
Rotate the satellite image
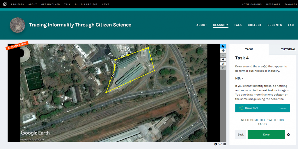pos(223,64)
